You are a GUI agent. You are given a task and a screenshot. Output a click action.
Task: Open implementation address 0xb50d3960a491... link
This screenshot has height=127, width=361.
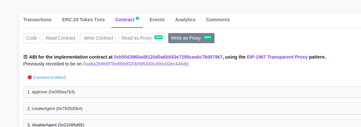click(168, 57)
